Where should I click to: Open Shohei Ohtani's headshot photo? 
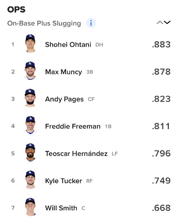[30, 43]
